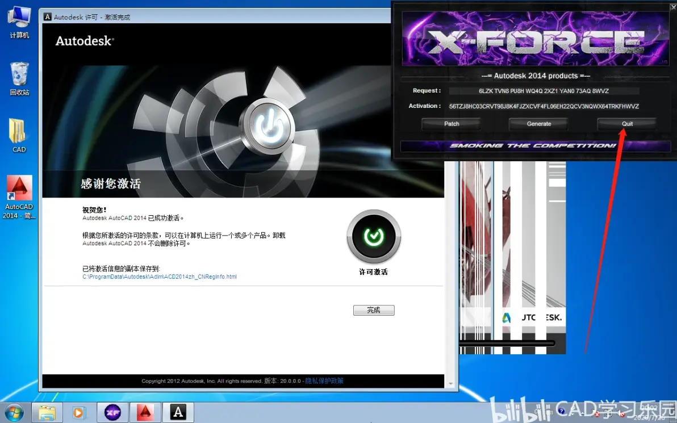Select the CAD folder on the desktop
Viewport: 677px width, 423px height.
(x=19, y=136)
